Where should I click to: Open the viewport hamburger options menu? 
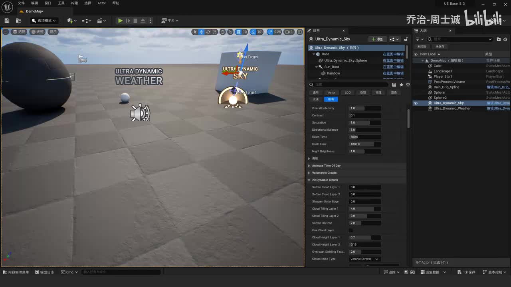tap(6, 32)
